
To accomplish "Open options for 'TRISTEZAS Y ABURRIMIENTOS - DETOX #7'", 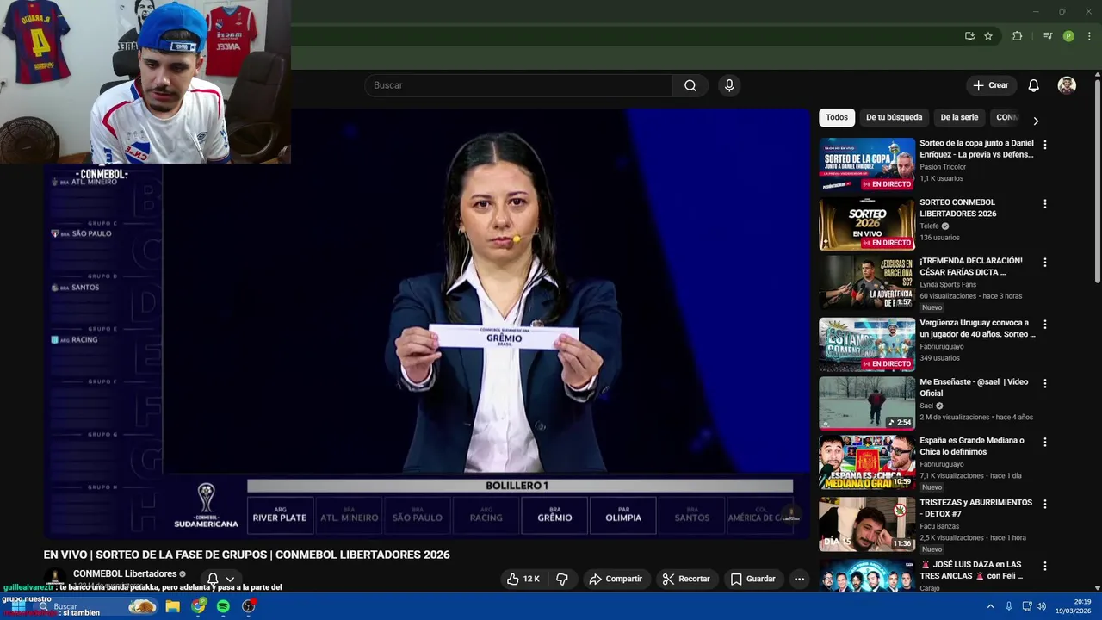I will pyautogui.click(x=1045, y=504).
